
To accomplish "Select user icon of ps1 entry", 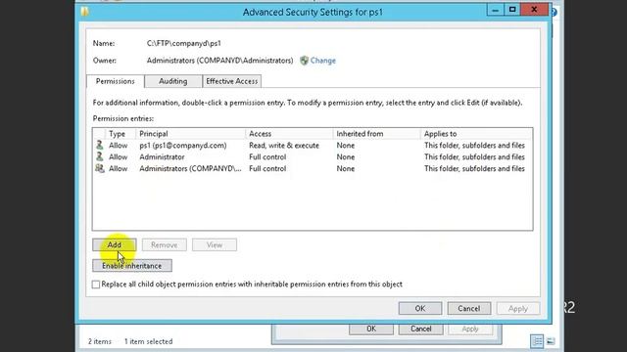I will (x=100, y=145).
